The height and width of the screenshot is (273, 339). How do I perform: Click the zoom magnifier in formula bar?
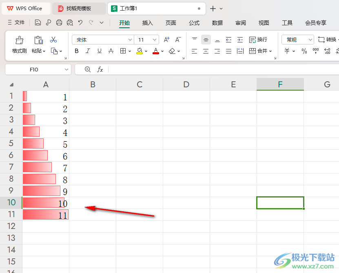tap(88, 69)
